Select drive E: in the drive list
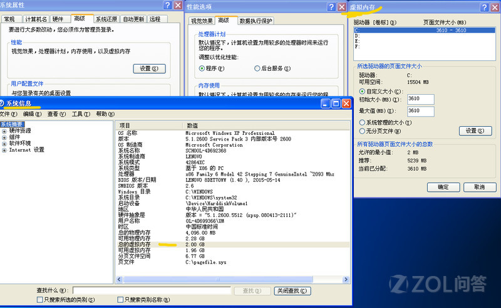501x308 pixels. point(425,41)
